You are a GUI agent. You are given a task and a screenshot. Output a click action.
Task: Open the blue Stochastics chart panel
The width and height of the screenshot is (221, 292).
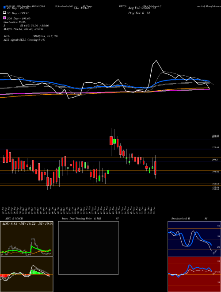(x=194, y=239)
